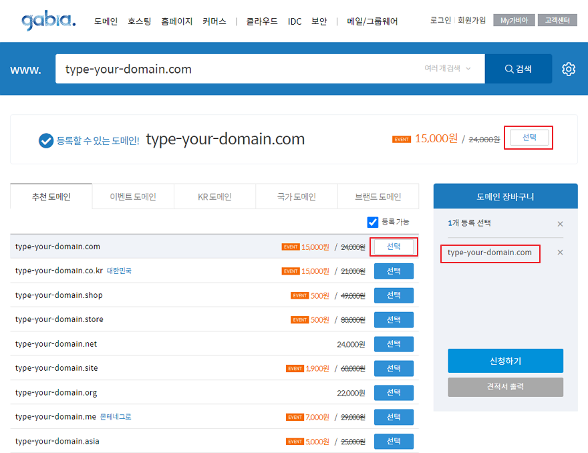Image resolution: width=588 pixels, height=453 pixels.
Task: Click the blue checkmark available-domain icon
Action: [x=46, y=140]
